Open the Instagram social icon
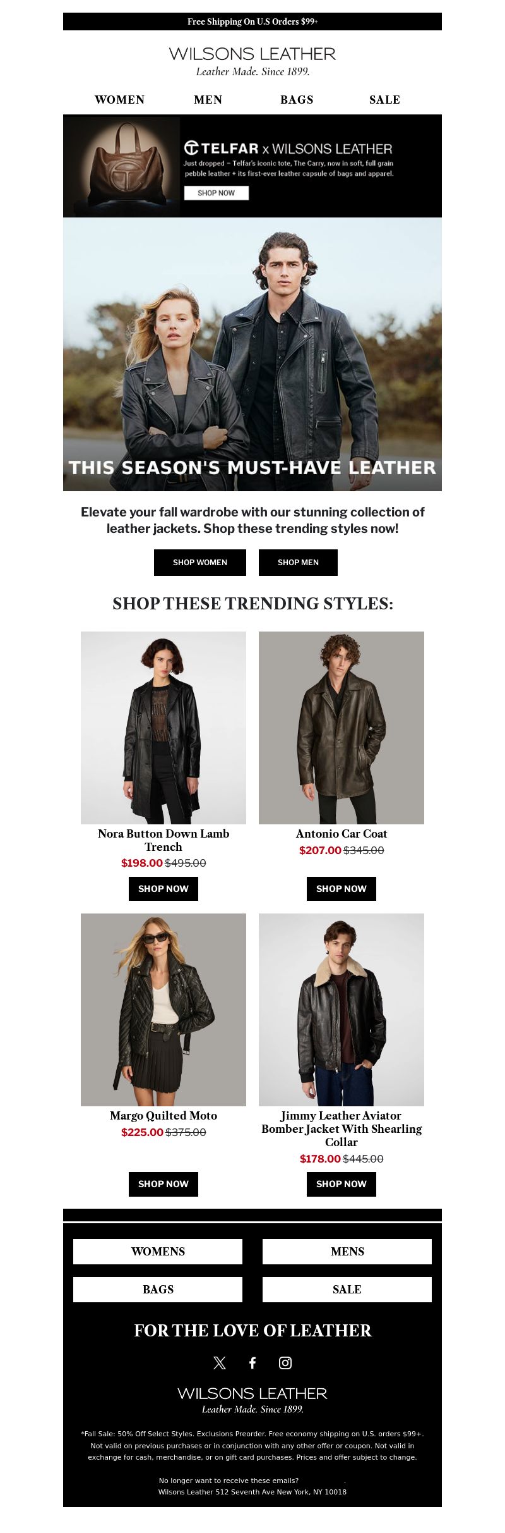 tap(285, 1362)
